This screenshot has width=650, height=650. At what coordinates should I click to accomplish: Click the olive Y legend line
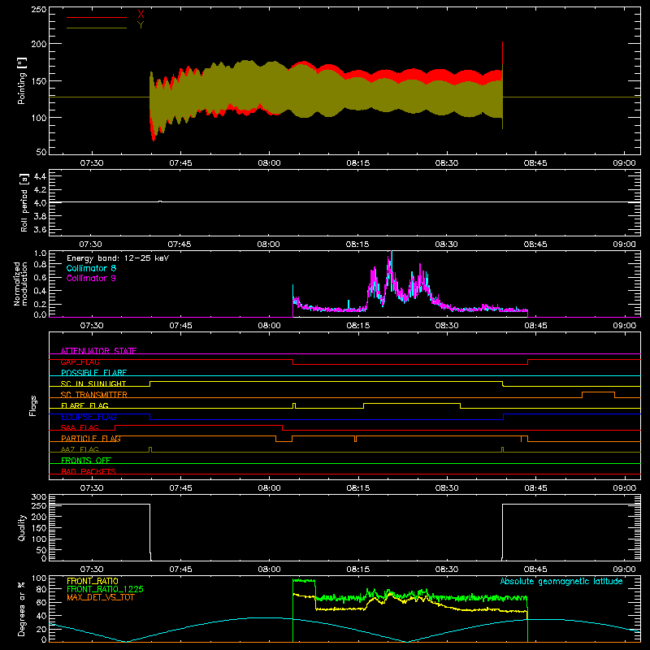pyautogui.click(x=97, y=28)
